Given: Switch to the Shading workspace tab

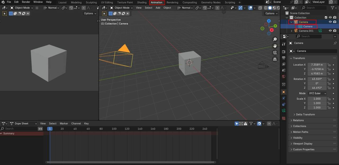Looking at the screenshot, I should tap(142, 2).
